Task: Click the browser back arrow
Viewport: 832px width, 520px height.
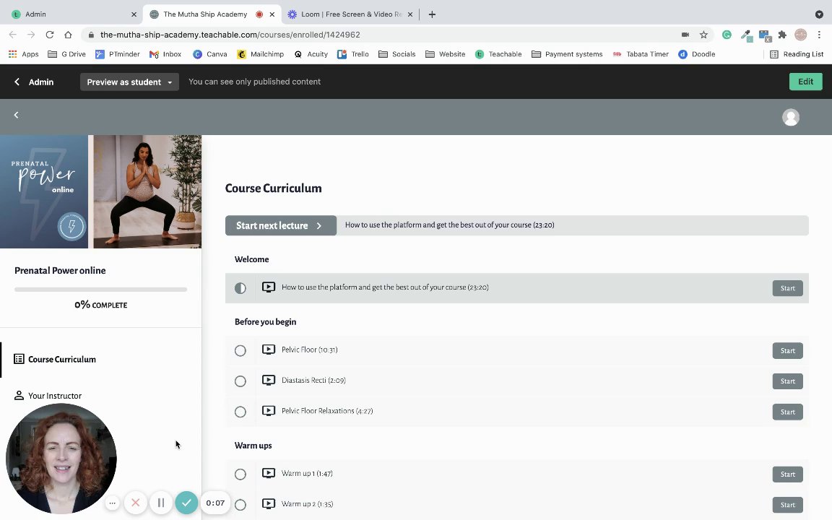Action: [x=13, y=35]
